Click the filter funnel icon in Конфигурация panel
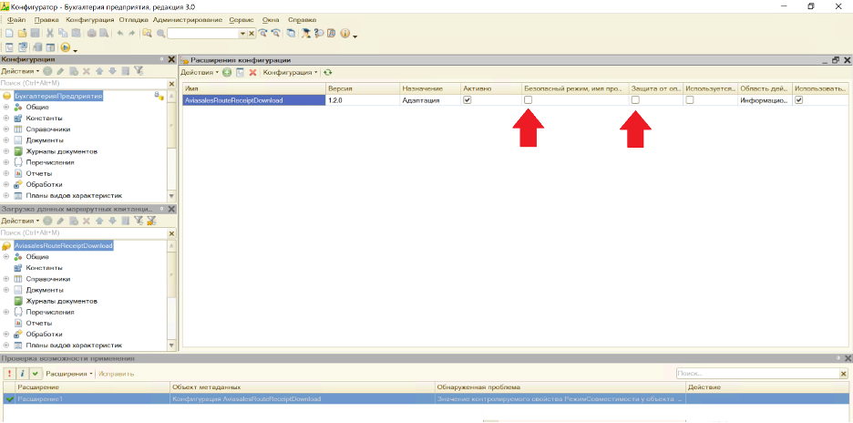 point(139,71)
